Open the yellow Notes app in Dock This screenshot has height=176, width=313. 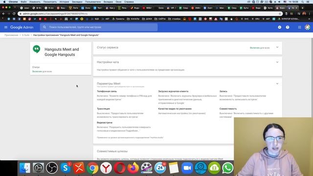click(174, 168)
